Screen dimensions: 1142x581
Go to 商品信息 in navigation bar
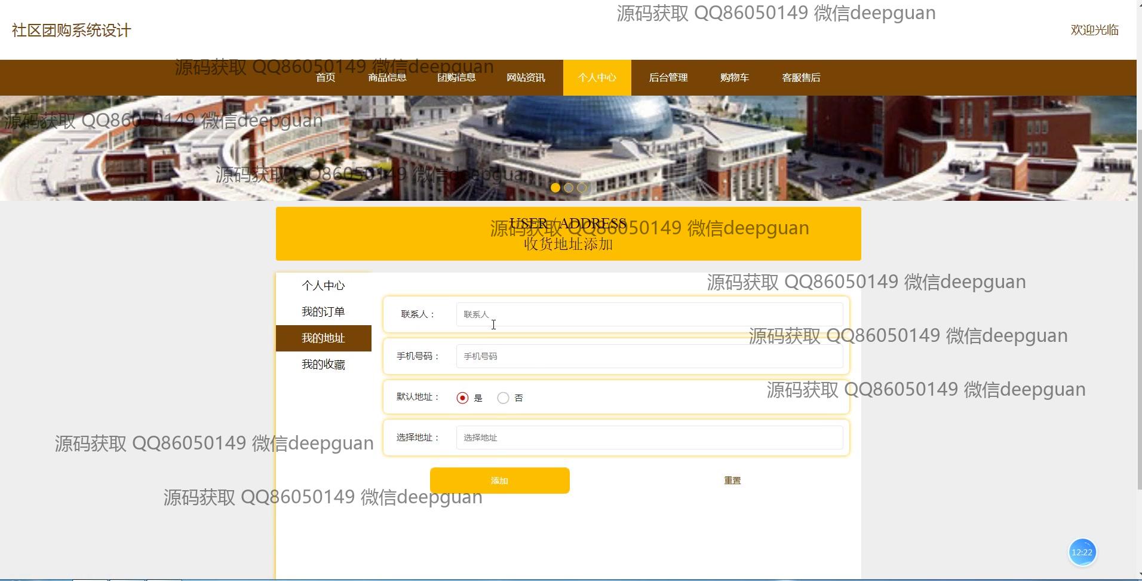coord(387,78)
